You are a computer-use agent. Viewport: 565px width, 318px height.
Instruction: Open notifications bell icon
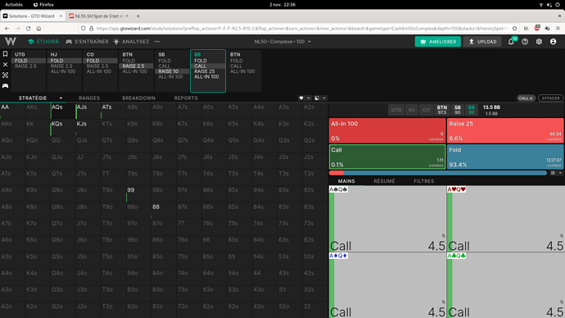tap(511, 42)
